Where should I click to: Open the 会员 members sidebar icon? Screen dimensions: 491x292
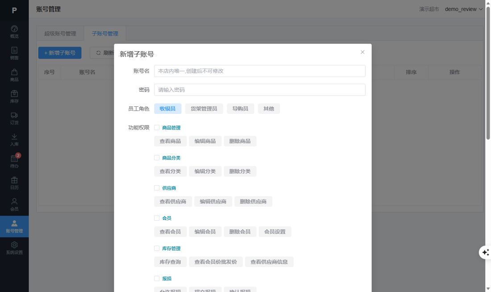pyautogui.click(x=14, y=205)
